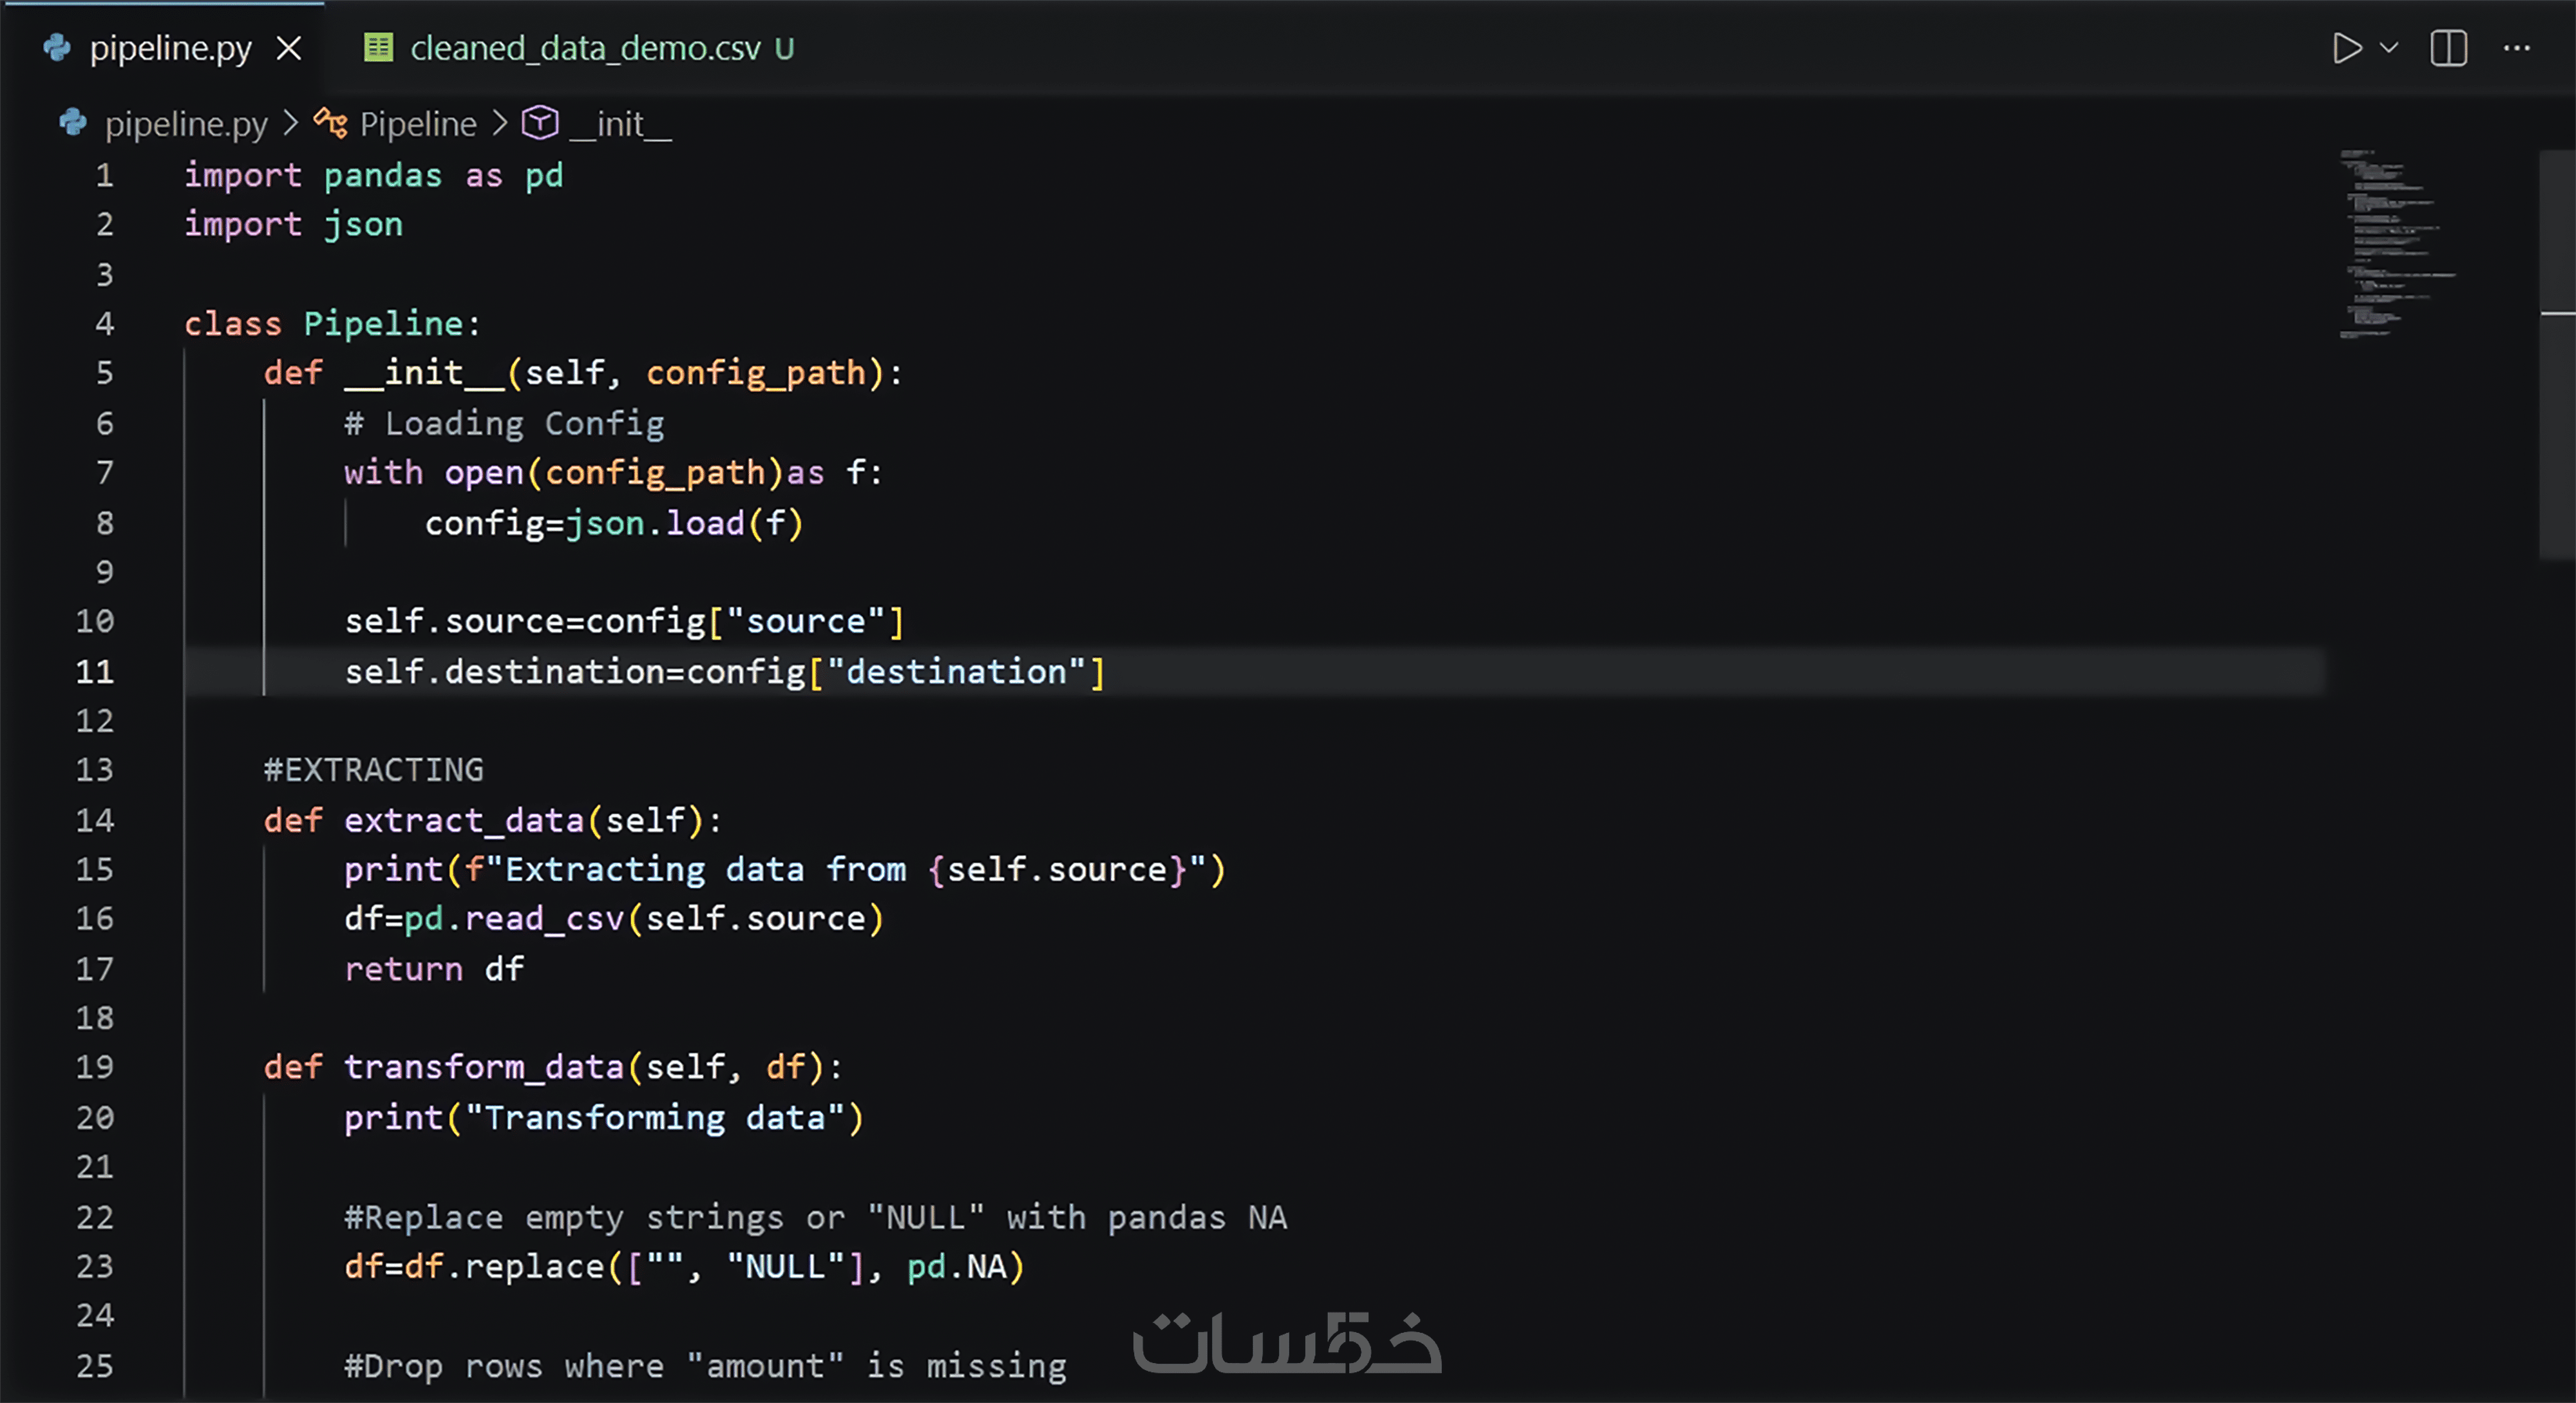Close the pipeline.py tab
This screenshot has height=1403, width=2576.
tap(289, 48)
